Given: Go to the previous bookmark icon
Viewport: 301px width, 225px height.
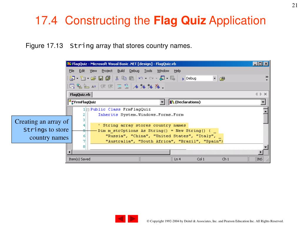Looking at the screenshot, I should (150, 86).
